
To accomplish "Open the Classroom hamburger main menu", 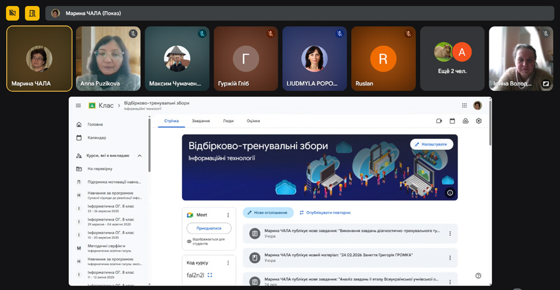I will (78, 105).
